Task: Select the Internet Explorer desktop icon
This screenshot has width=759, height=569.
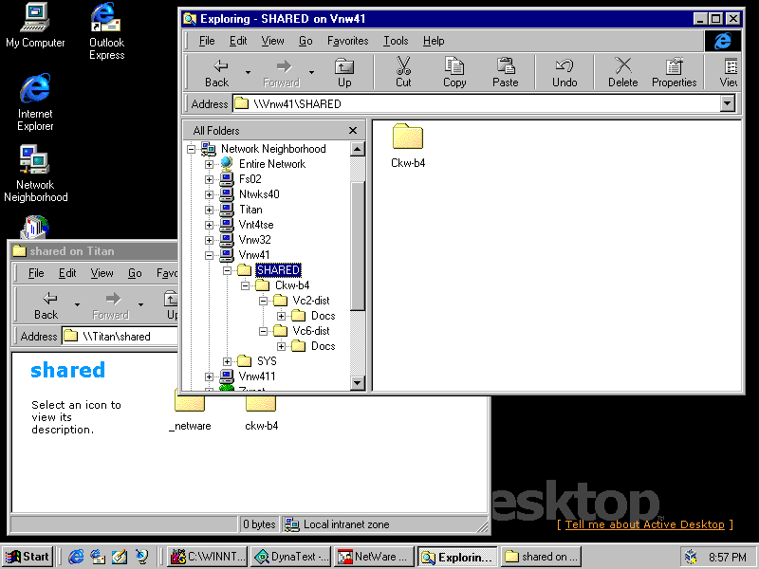Action: pos(35,102)
